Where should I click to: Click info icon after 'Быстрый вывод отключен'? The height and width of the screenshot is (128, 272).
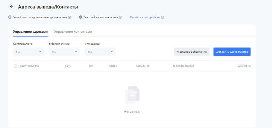point(121,17)
